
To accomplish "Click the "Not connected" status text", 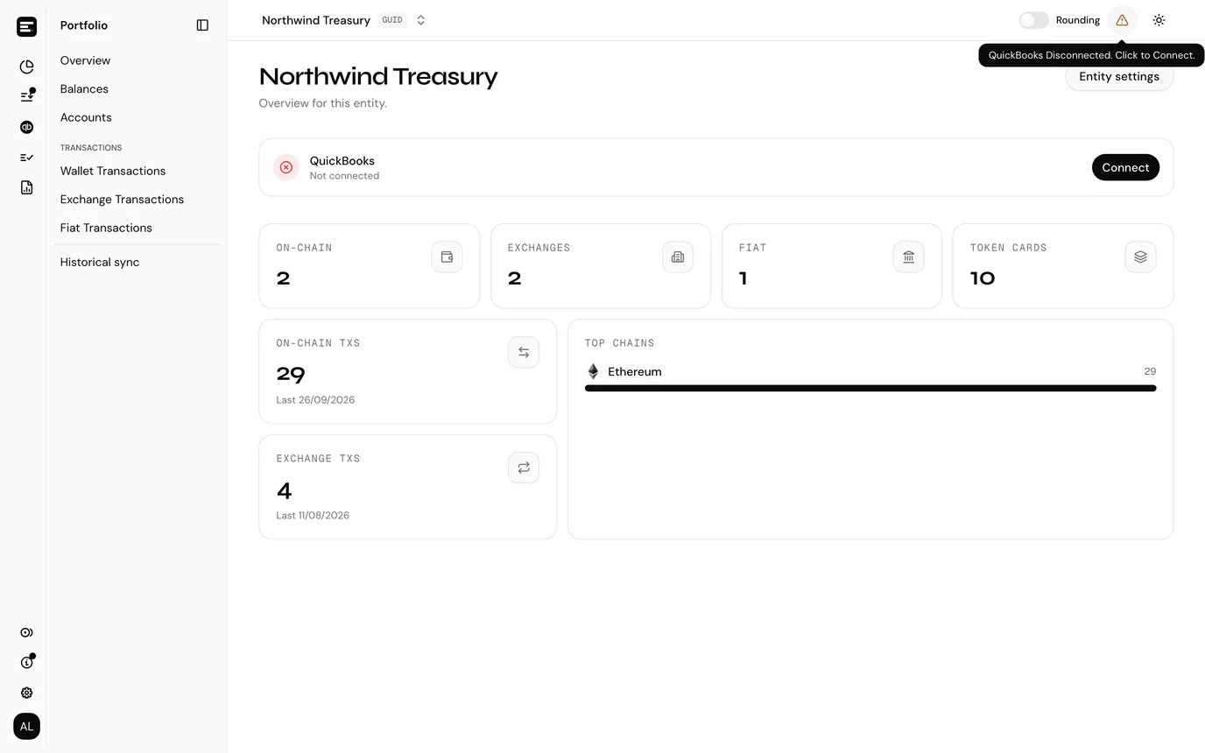I will pyautogui.click(x=344, y=176).
